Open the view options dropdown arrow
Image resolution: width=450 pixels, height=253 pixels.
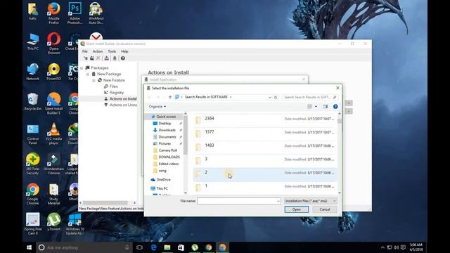[x=316, y=106]
